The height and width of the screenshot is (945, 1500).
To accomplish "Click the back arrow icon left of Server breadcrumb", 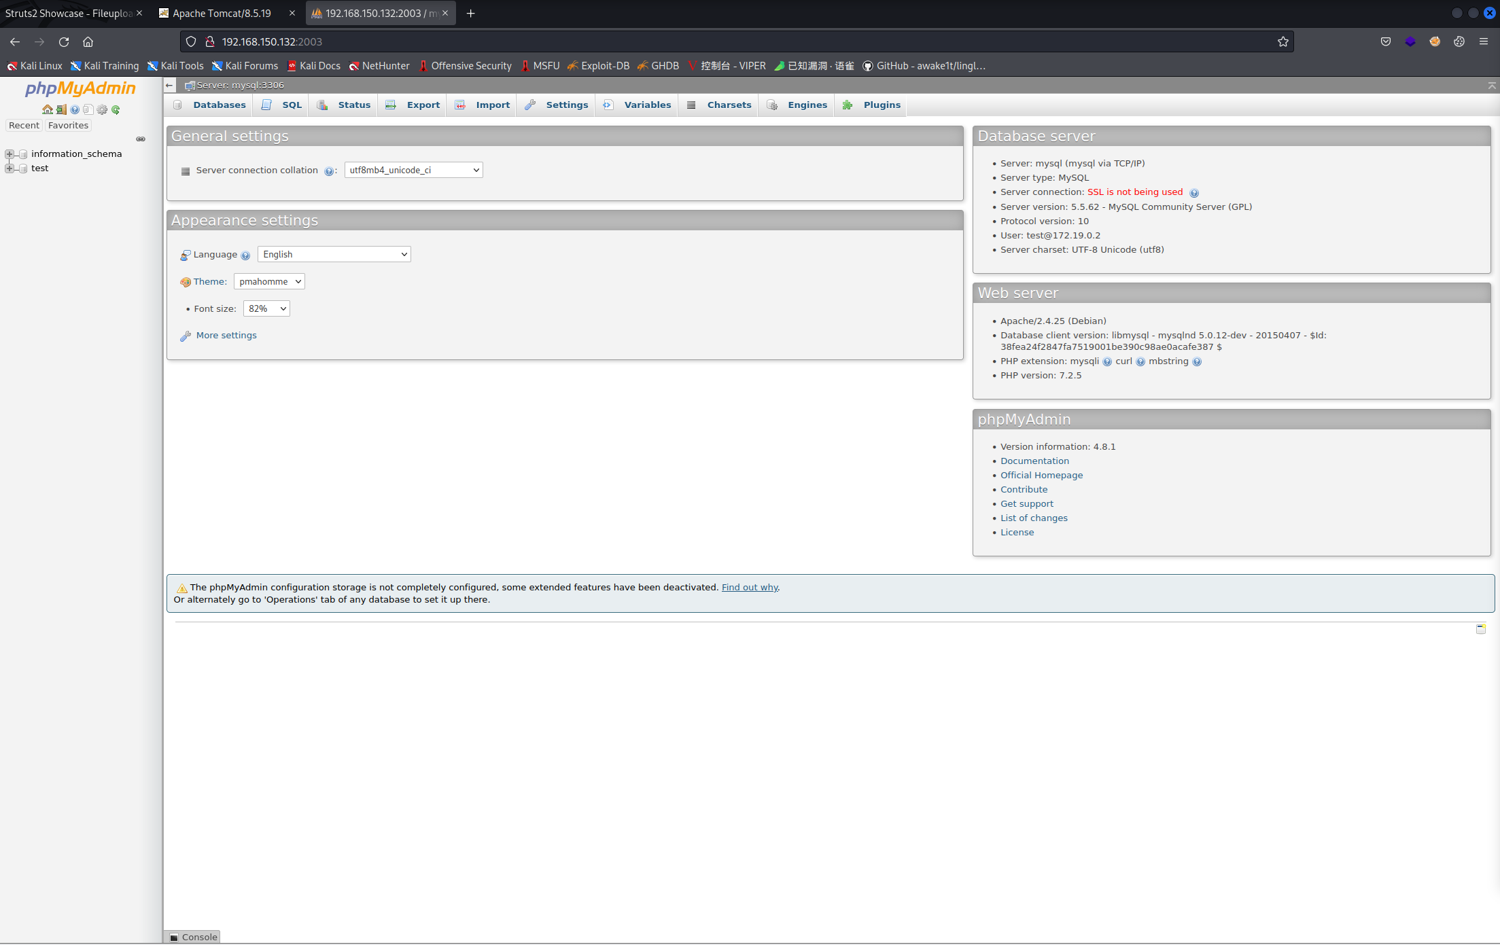I will pyautogui.click(x=169, y=85).
